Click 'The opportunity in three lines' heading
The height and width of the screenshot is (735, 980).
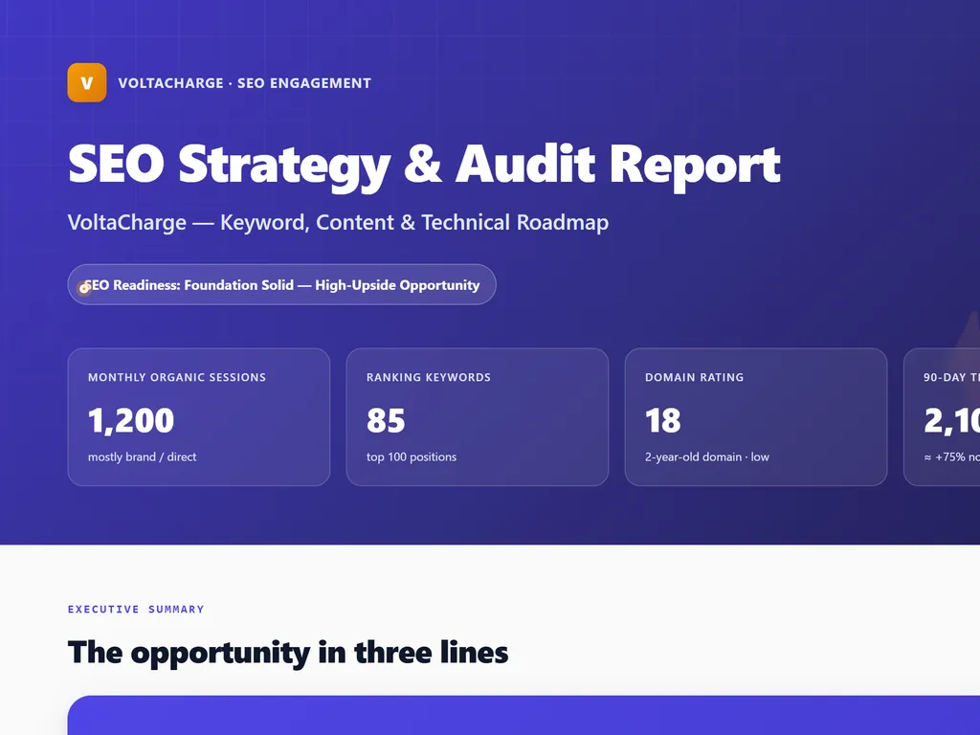[288, 653]
